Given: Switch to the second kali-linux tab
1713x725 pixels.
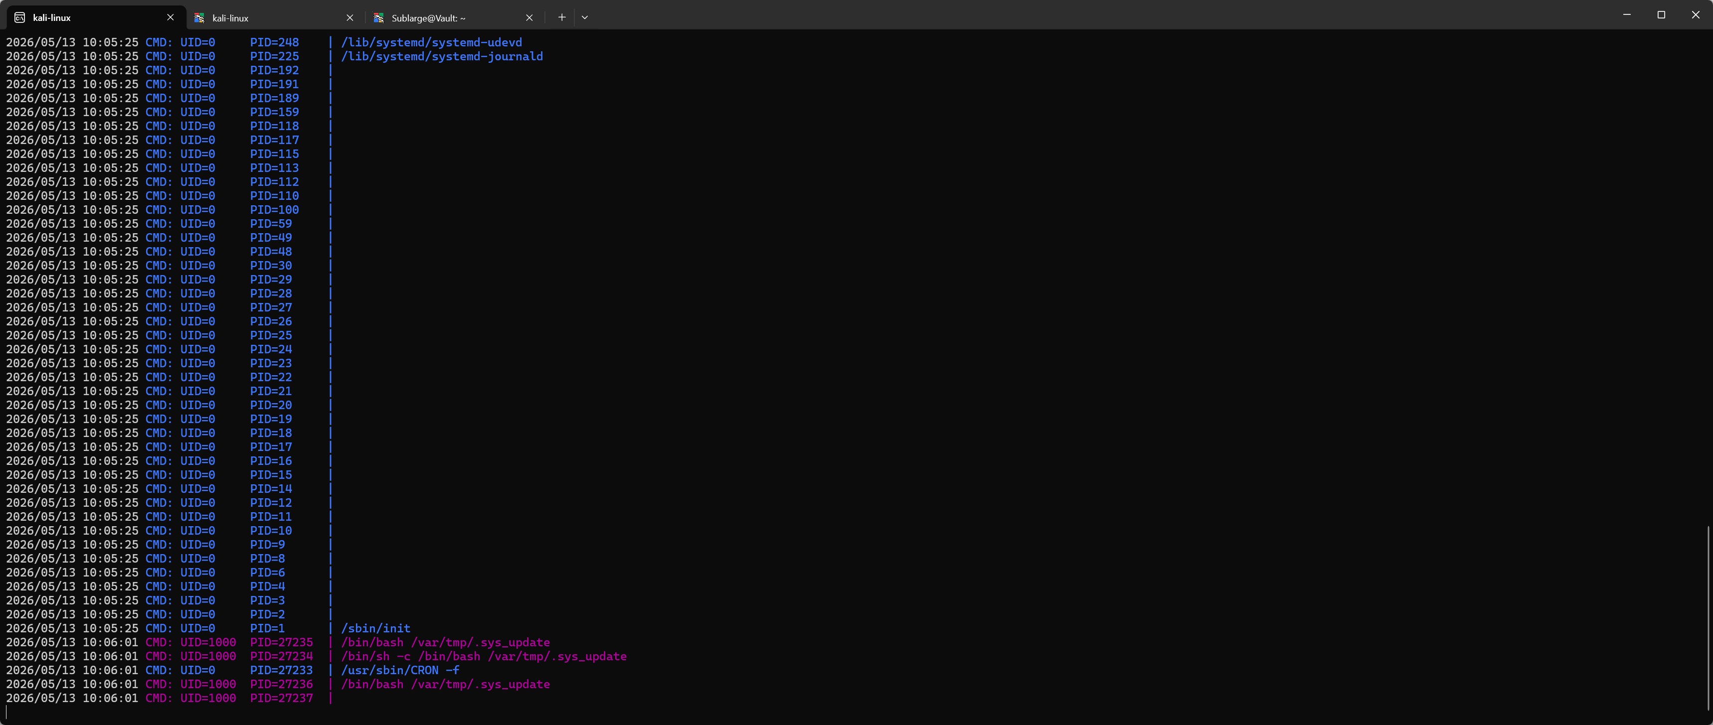Looking at the screenshot, I should point(275,18).
